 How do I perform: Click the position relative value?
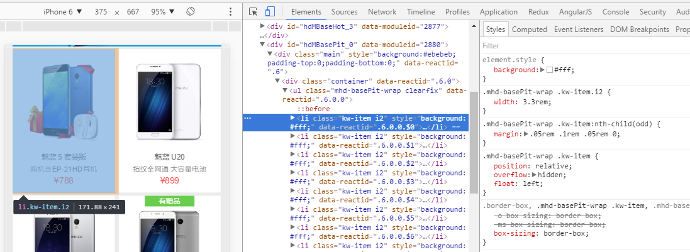click(x=553, y=166)
